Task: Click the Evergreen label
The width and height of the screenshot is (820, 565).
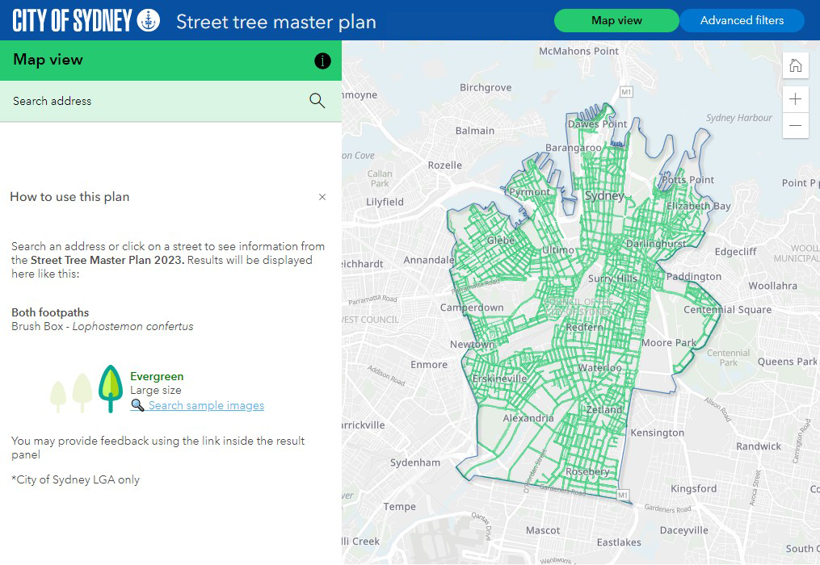Action: [157, 376]
